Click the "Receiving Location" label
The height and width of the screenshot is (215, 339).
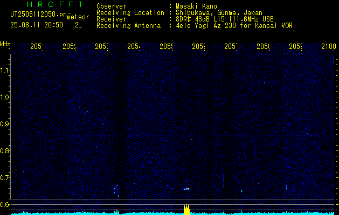tap(130, 13)
